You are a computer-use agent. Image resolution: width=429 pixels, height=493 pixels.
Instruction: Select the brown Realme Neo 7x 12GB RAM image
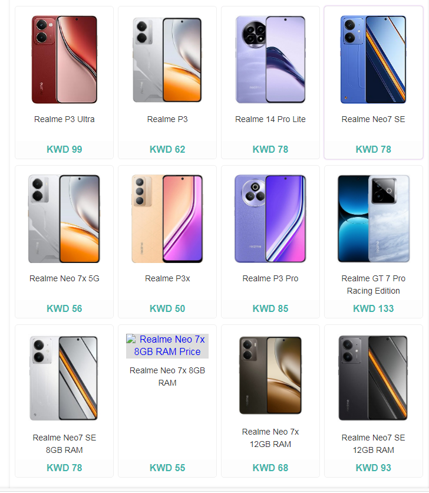(x=270, y=376)
